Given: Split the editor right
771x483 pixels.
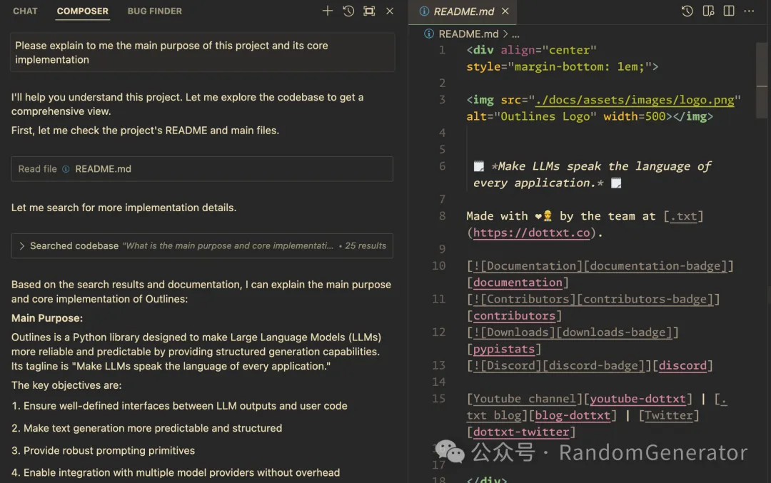Looking at the screenshot, I should pyautogui.click(x=729, y=11).
